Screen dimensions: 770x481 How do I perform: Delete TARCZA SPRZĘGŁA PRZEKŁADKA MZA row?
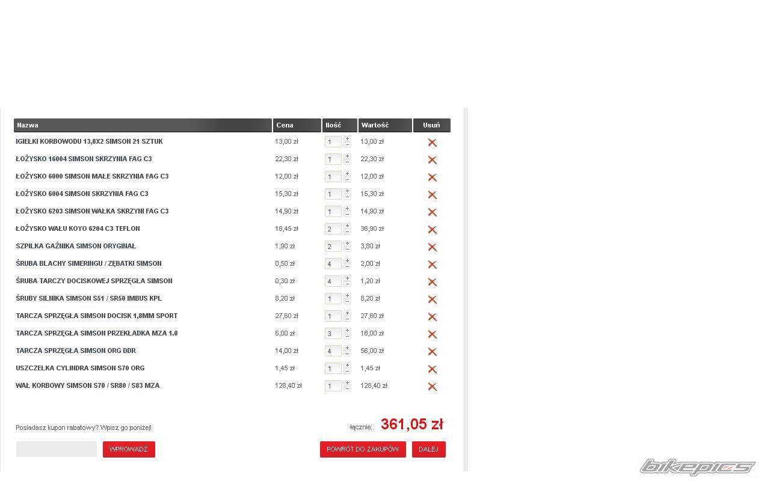click(x=432, y=334)
